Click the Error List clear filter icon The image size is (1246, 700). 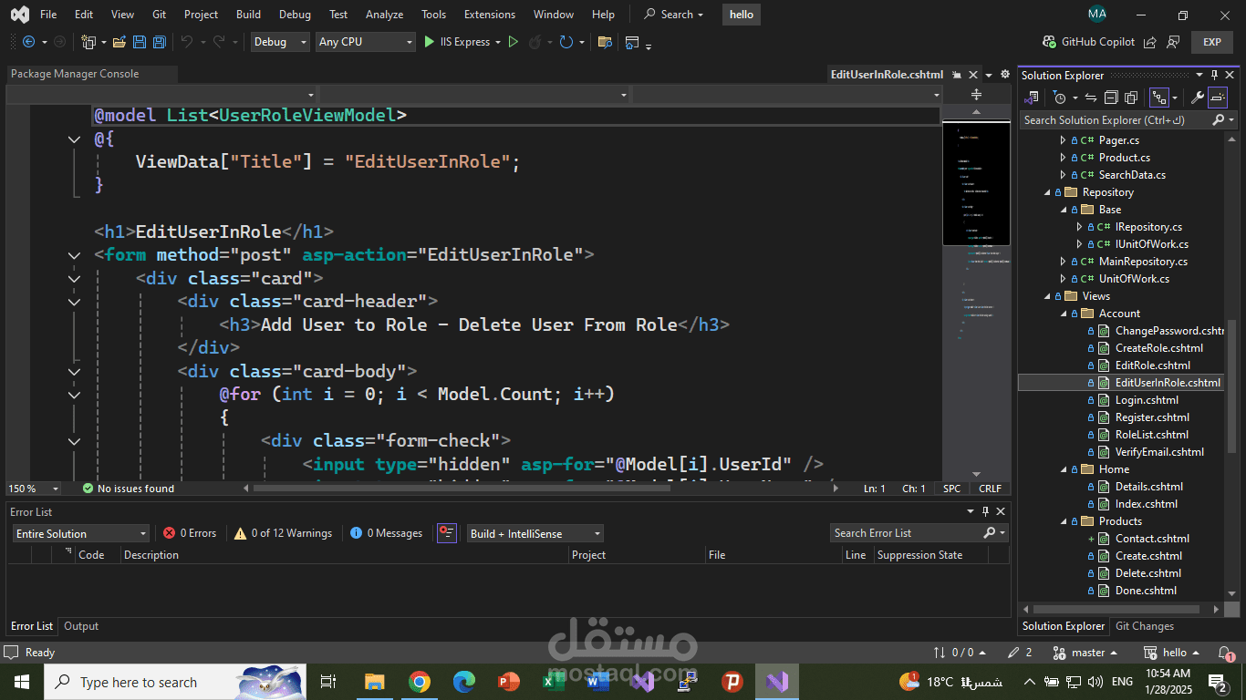pyautogui.click(x=446, y=533)
